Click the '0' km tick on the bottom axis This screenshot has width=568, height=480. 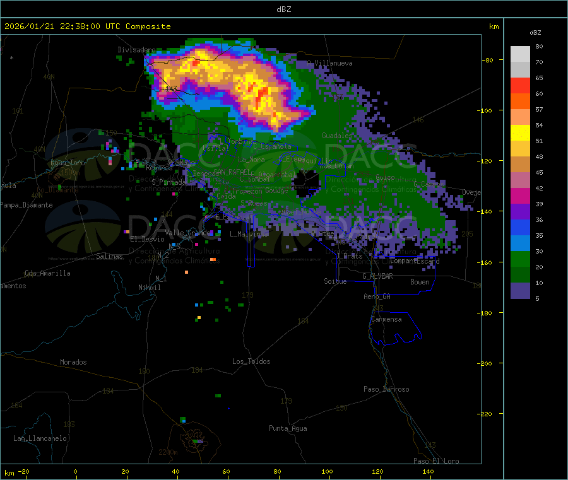(x=75, y=472)
